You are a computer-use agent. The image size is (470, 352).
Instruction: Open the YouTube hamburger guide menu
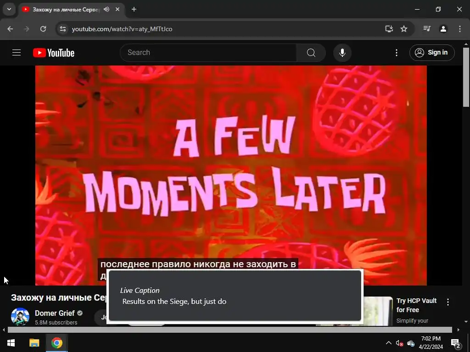[17, 53]
